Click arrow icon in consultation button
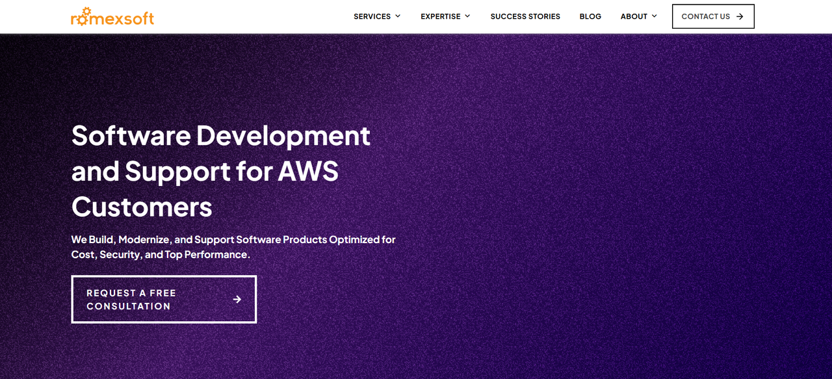Screen dimensions: 832x379 tap(237, 299)
